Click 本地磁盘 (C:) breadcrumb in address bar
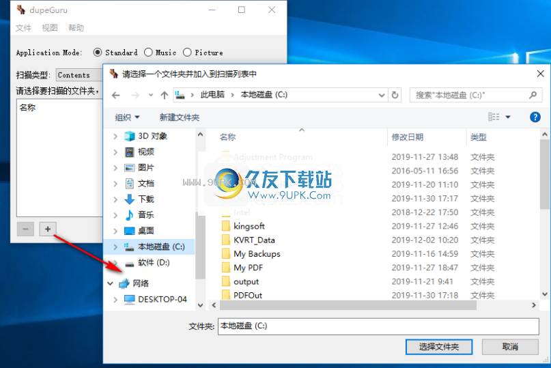This screenshot has height=368, width=551. pyautogui.click(x=264, y=95)
